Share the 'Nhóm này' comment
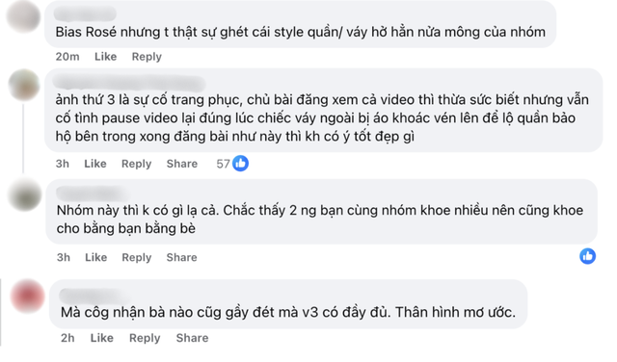This screenshot has height=362, width=617. (182, 257)
